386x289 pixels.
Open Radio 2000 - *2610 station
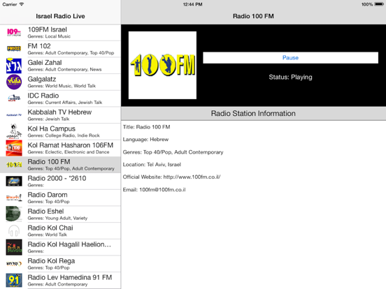click(x=60, y=181)
